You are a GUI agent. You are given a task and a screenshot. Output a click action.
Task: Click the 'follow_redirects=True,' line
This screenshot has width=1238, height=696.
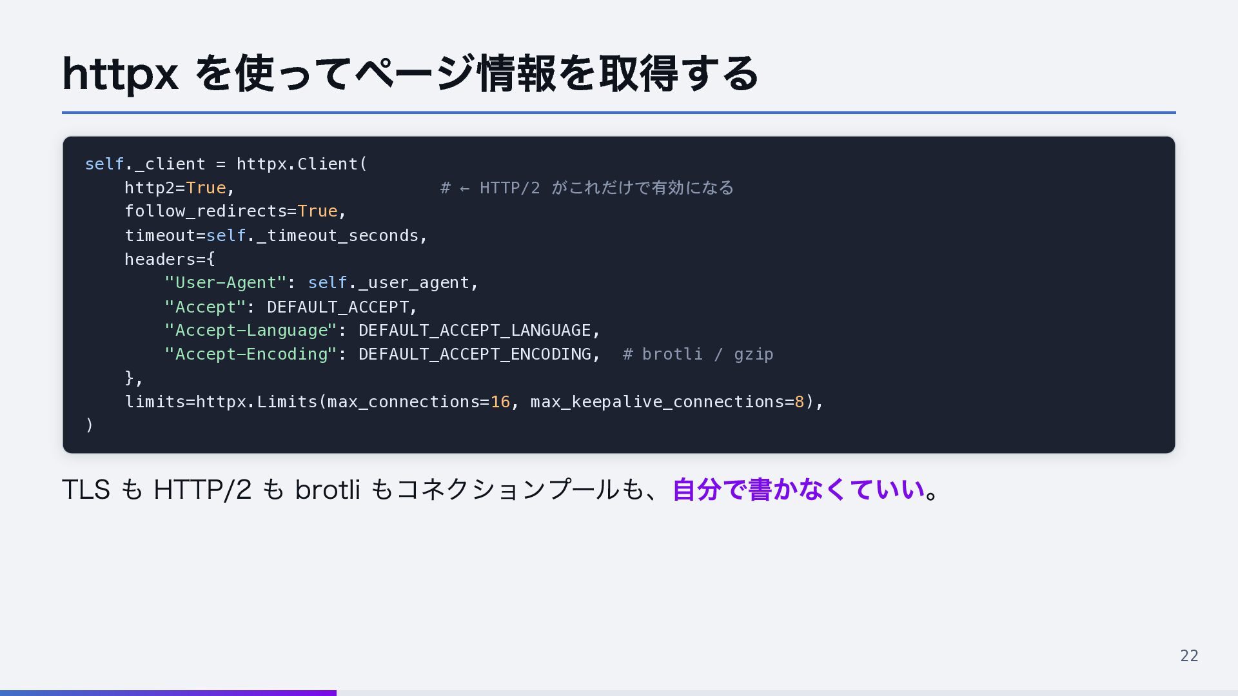235,211
